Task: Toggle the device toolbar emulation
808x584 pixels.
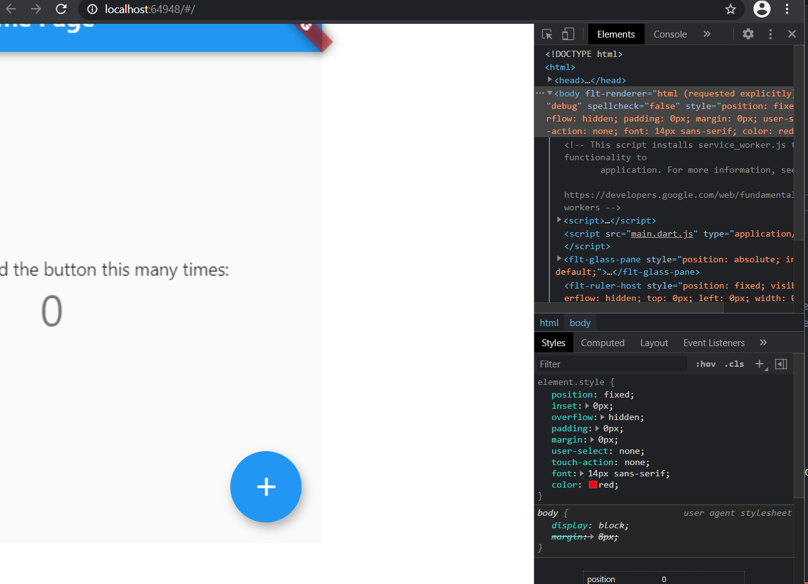Action: (x=567, y=34)
